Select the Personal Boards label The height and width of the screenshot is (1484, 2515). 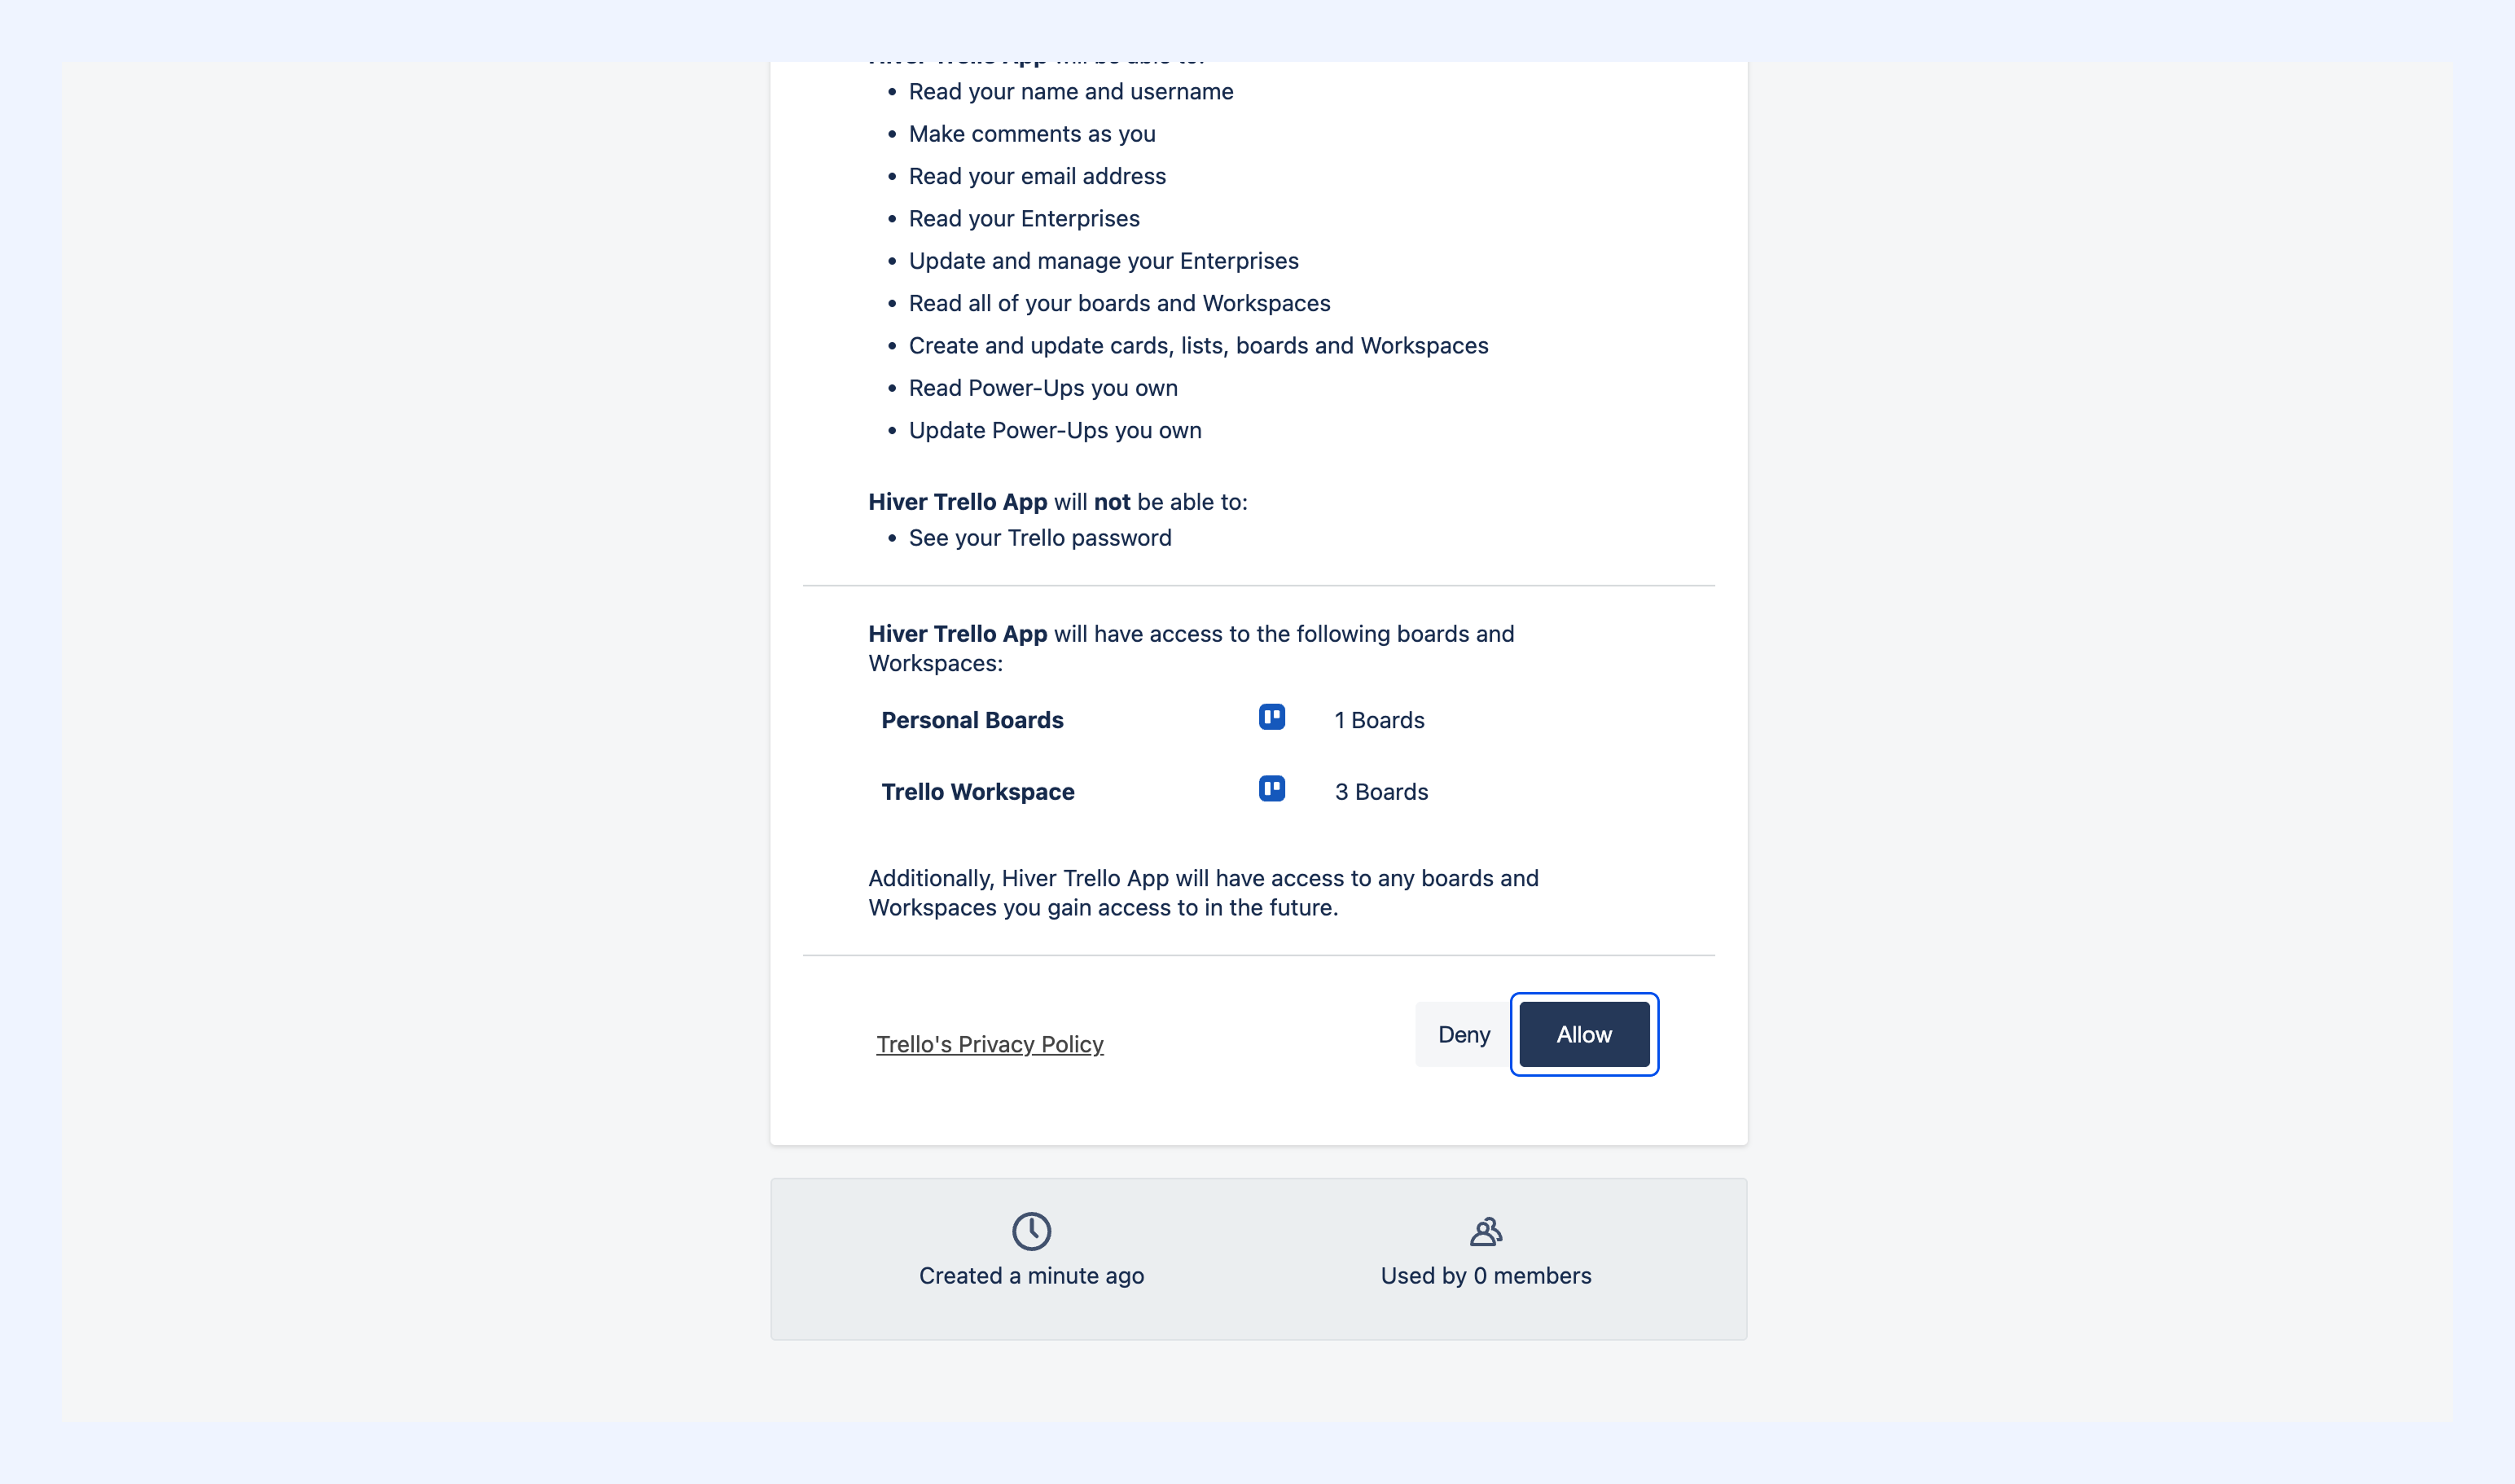[x=972, y=720]
